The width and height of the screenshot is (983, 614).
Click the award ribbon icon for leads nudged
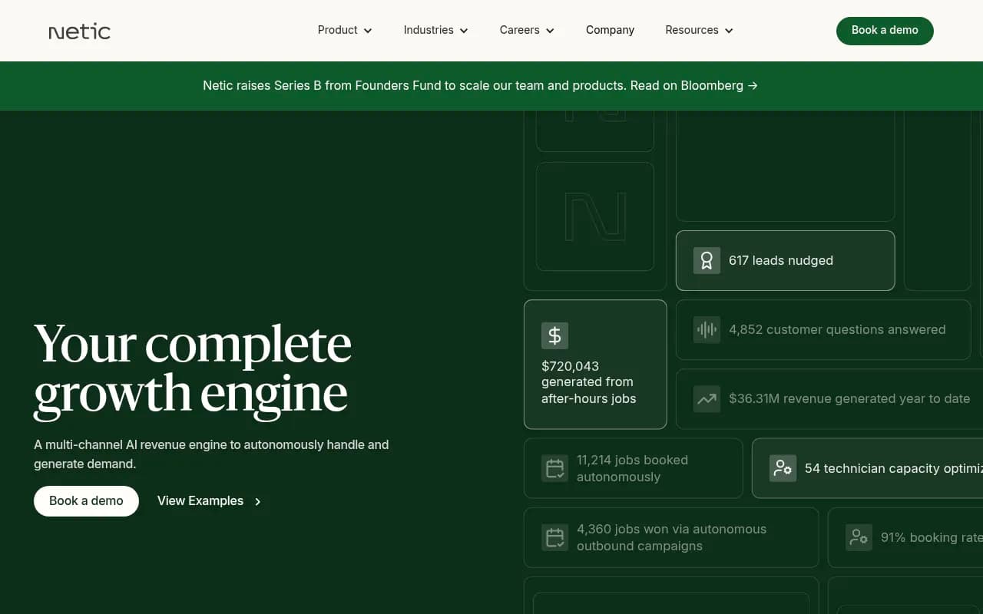point(707,260)
